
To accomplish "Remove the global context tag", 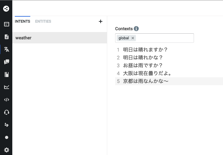I will click(x=133, y=38).
